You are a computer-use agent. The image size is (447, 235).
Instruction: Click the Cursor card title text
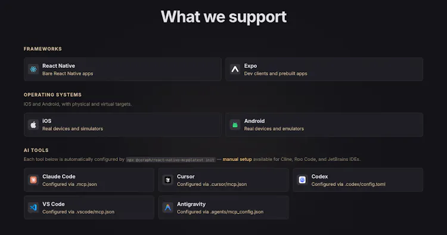[x=185, y=177]
